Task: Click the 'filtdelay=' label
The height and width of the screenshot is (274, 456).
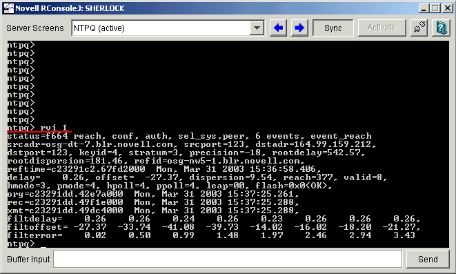Action: tap(35, 219)
